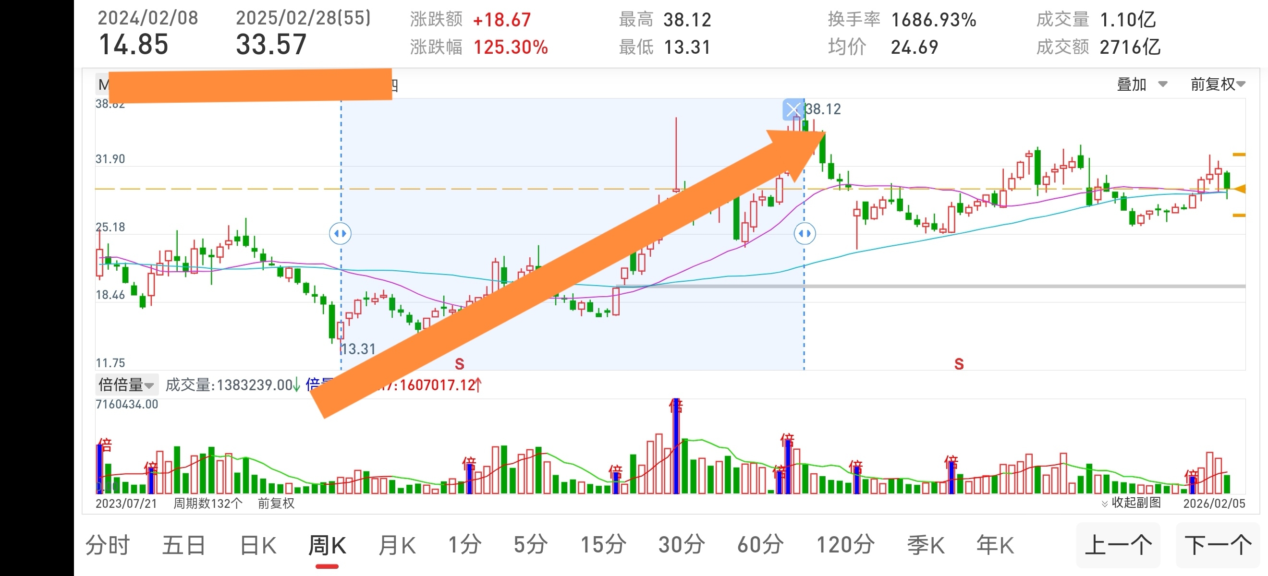The height and width of the screenshot is (576, 1268).
Task: Expand the 倍倍量 indicator dropdown
Action: [x=126, y=384]
